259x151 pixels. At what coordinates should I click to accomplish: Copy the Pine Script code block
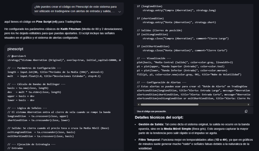[x=246, y=111]
